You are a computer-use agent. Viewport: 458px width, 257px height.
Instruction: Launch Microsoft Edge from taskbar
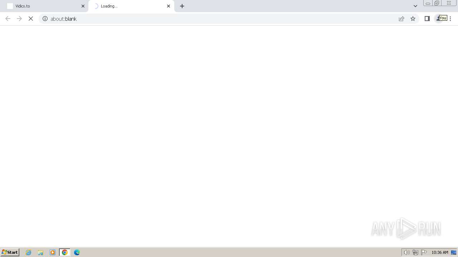point(77,252)
